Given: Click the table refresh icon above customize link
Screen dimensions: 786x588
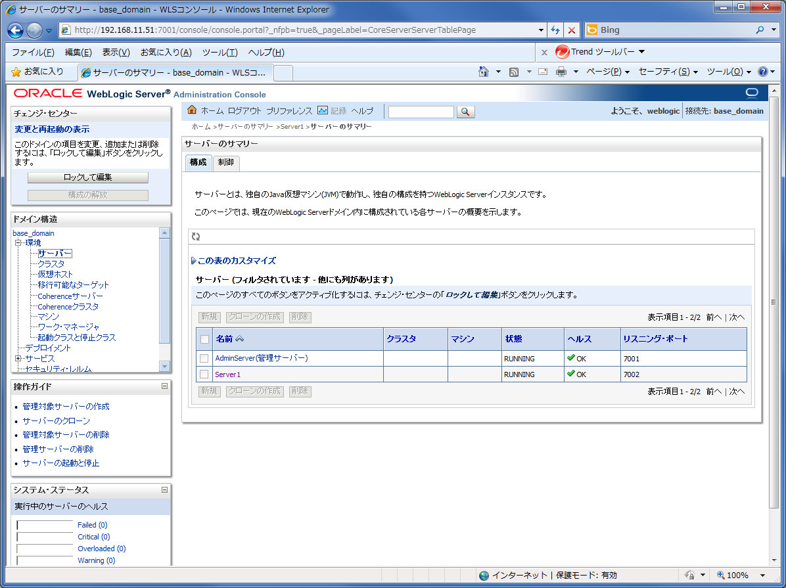Looking at the screenshot, I should coord(196,237).
